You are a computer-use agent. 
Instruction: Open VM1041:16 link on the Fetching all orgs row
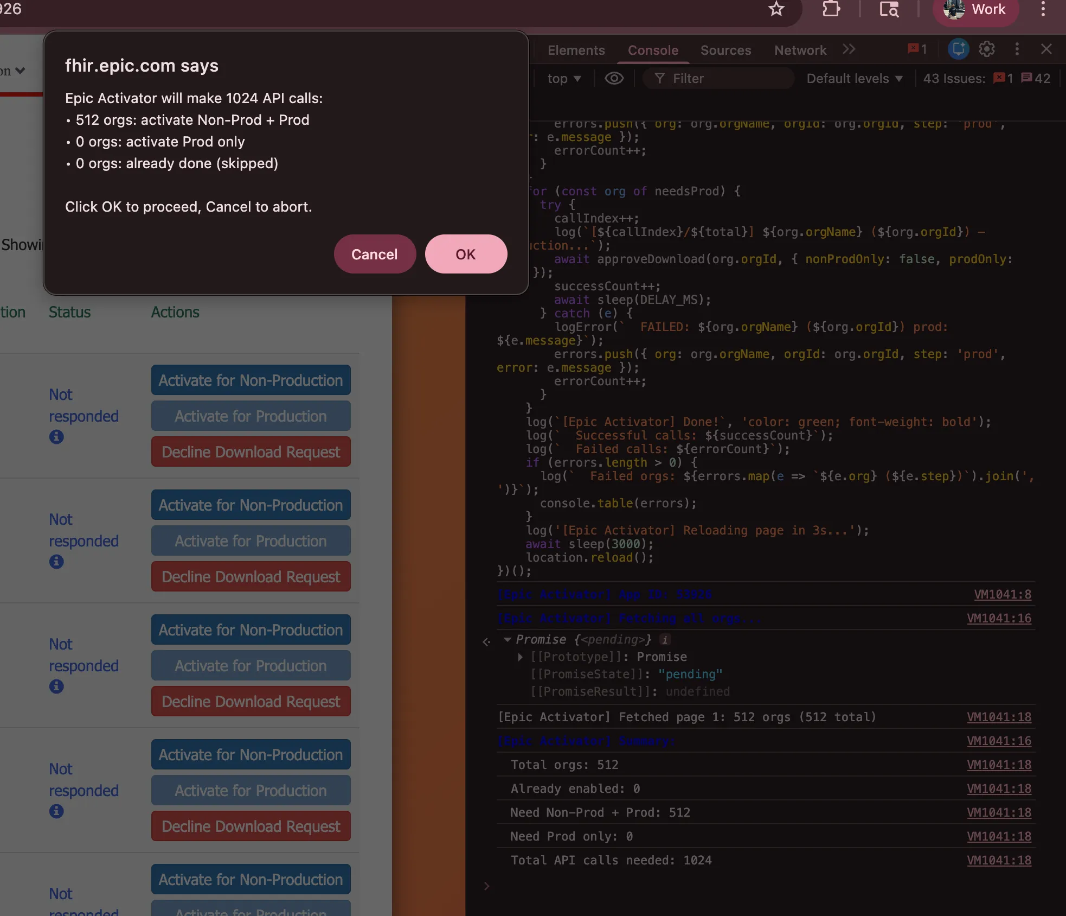point(999,618)
